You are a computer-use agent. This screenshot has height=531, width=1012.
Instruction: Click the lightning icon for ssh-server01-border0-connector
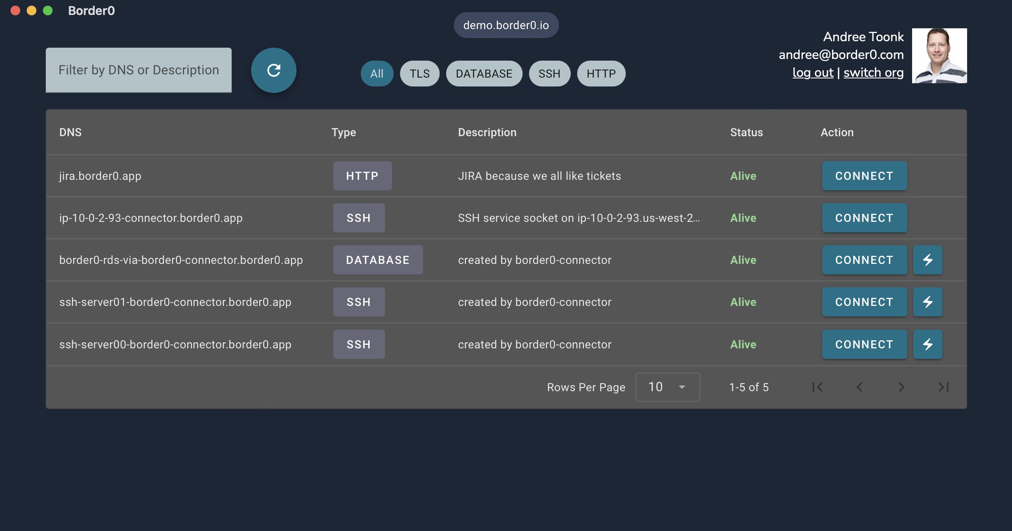pyautogui.click(x=927, y=302)
